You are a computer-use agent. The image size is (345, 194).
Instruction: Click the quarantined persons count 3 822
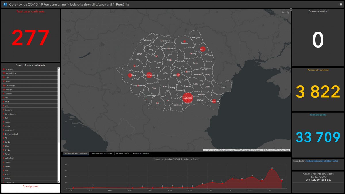click(x=318, y=92)
